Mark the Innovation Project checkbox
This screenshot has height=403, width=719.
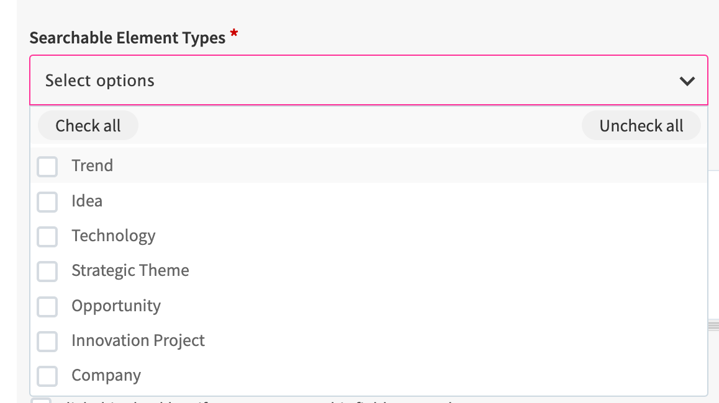tap(47, 341)
